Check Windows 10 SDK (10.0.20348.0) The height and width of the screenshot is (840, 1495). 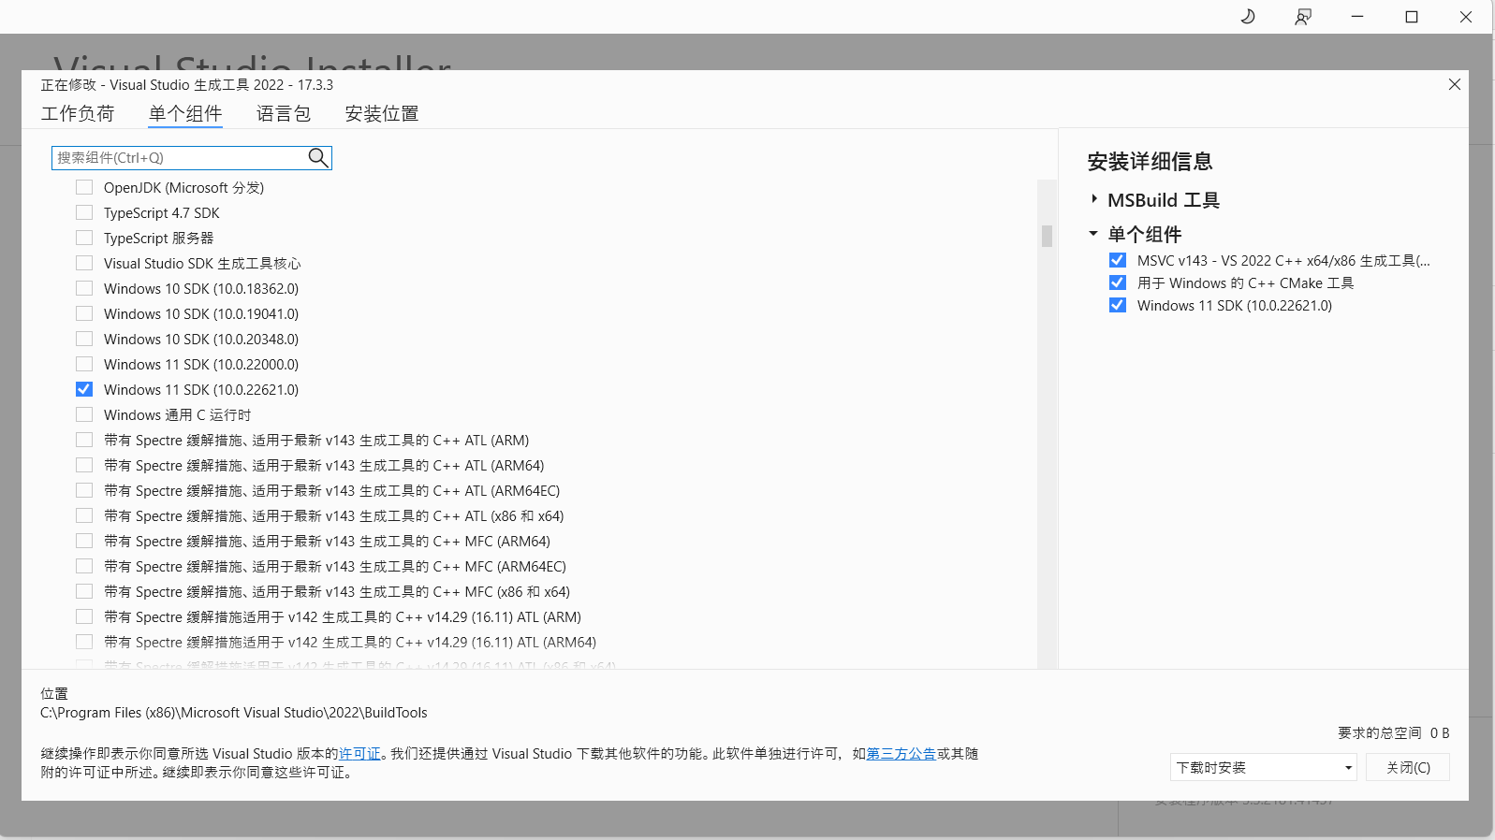pos(84,339)
